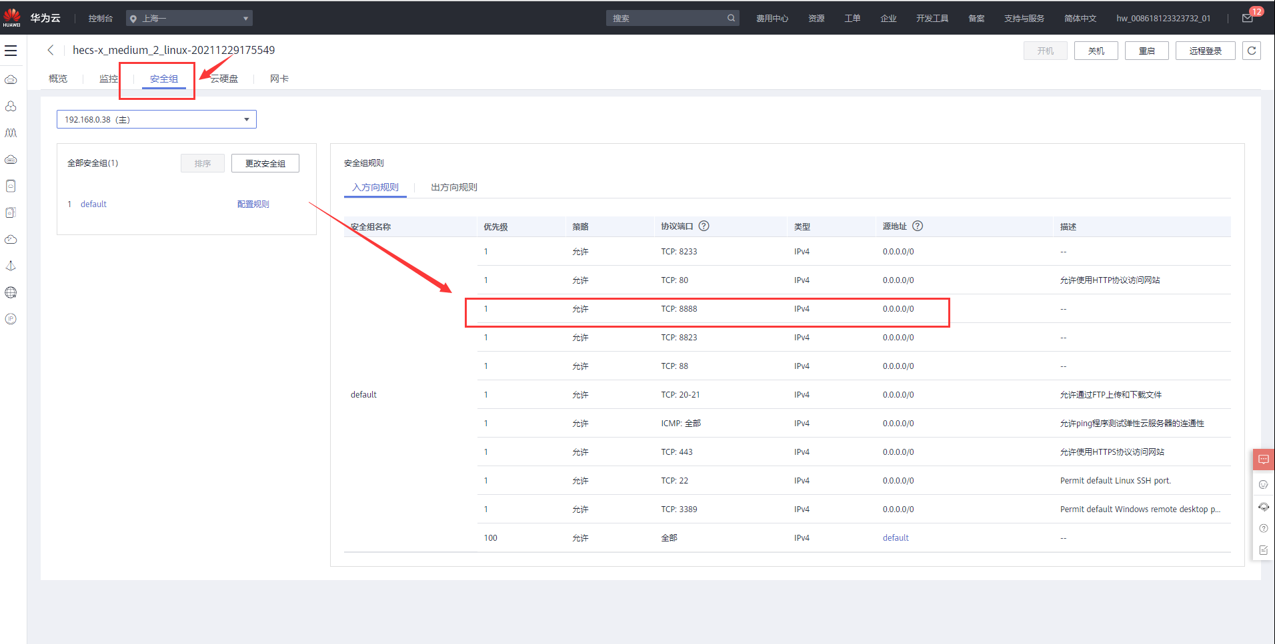Click the 更改安全组 button
The image size is (1275, 644).
tap(265, 163)
